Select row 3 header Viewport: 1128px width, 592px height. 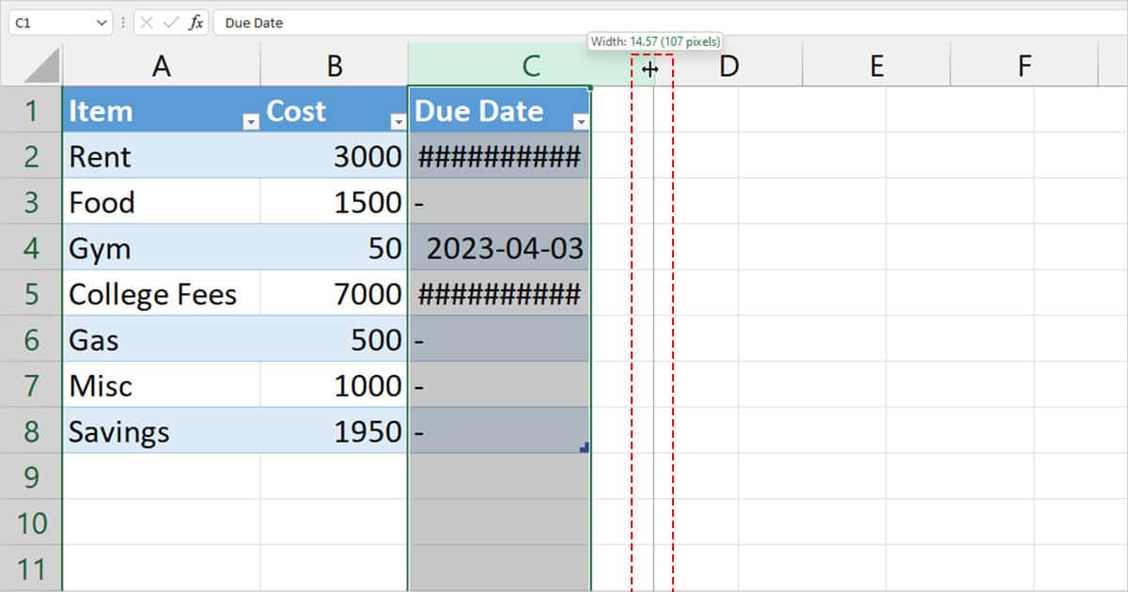tap(31, 201)
